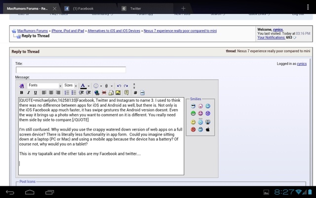Switch to the Twitter tab
This screenshot has height=198, width=316.
tap(144, 8)
